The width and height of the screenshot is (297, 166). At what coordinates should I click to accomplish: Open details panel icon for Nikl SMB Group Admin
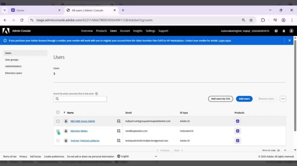pyautogui.click(x=118, y=121)
